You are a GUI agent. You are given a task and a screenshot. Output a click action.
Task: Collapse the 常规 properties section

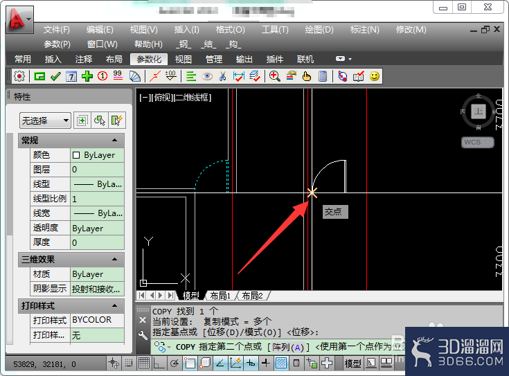[x=114, y=140]
